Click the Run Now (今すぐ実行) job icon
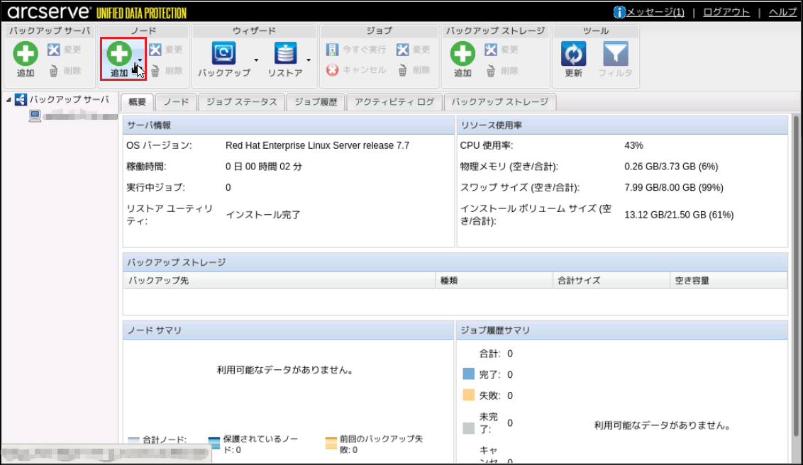 (x=332, y=50)
